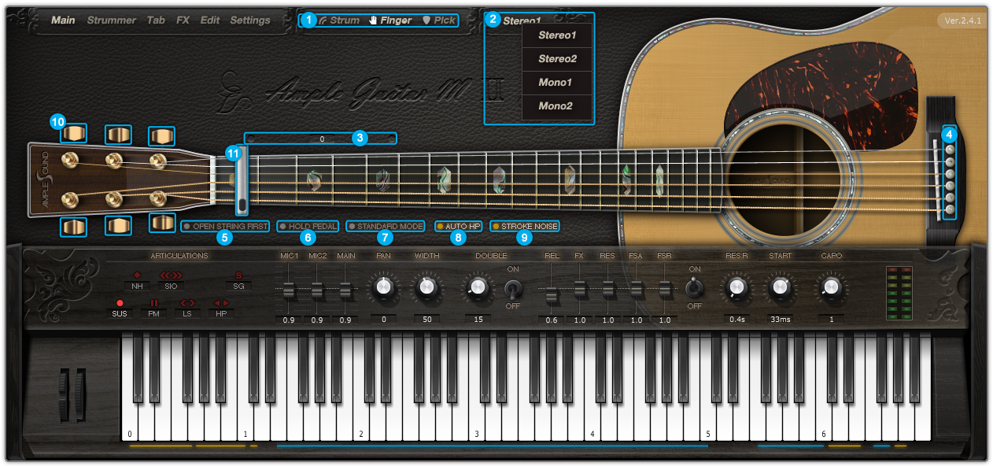Click the WIDTH value field showing 50
This screenshot has width=993, height=466.
[x=427, y=320]
